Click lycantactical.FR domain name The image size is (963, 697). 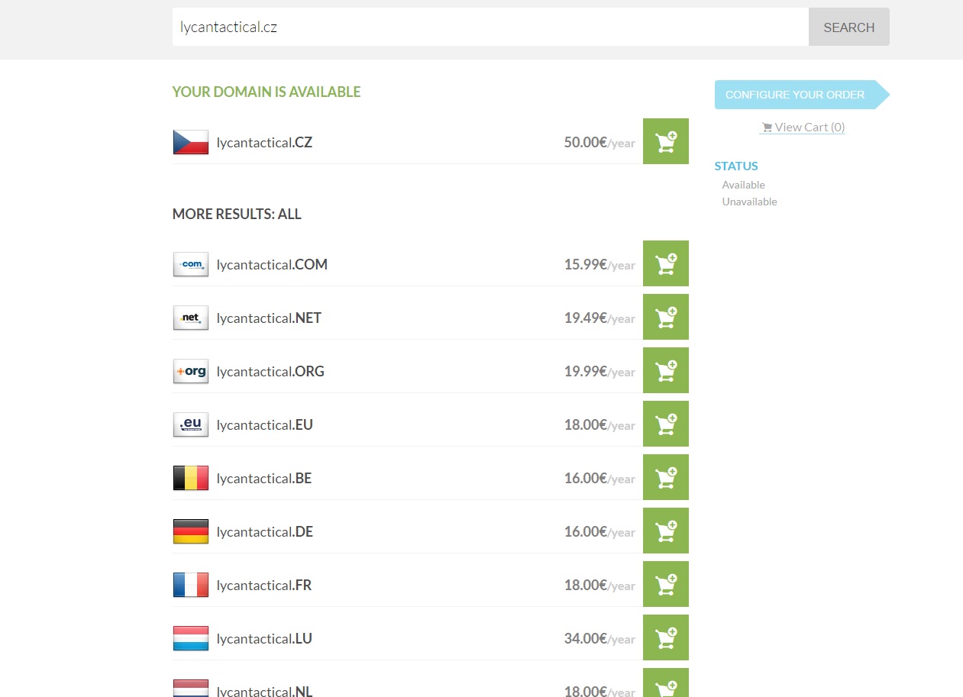(264, 585)
